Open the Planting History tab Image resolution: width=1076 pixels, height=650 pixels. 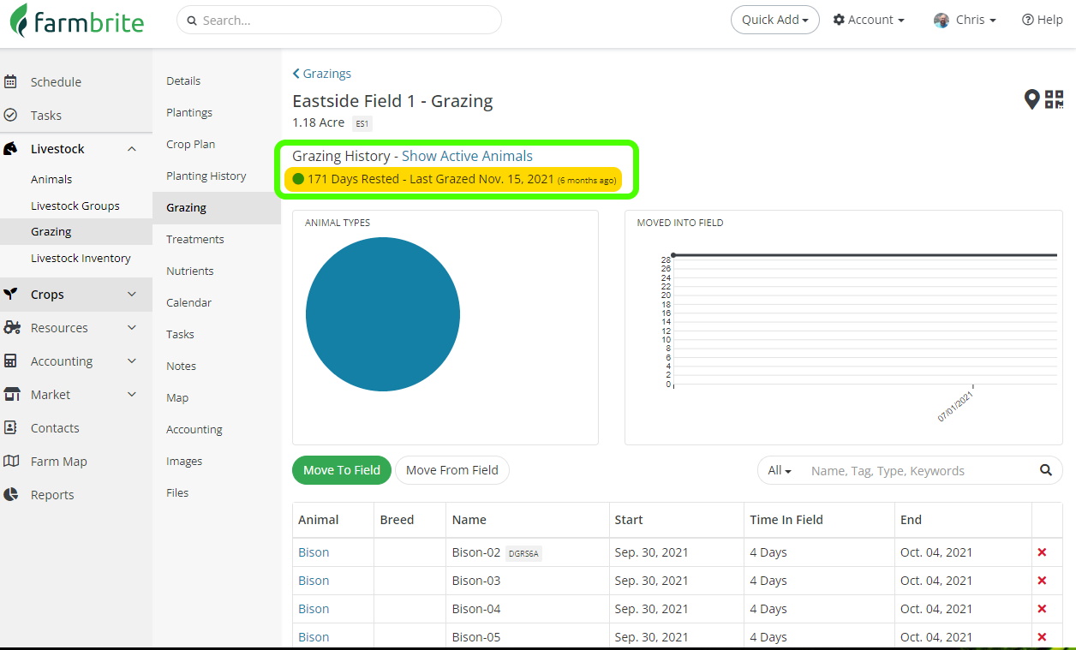tap(206, 176)
